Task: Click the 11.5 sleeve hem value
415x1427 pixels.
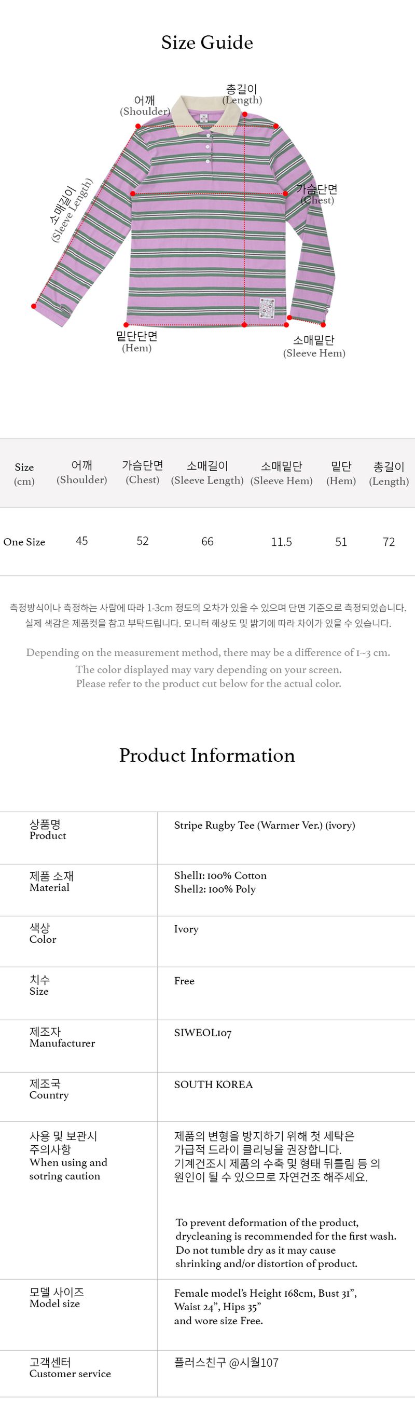Action: point(282,542)
